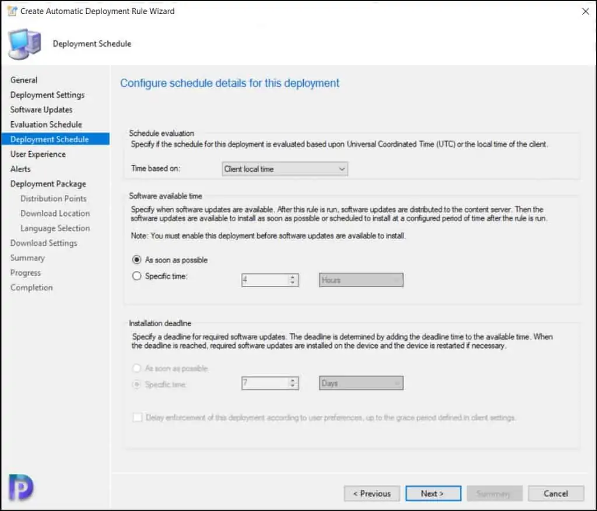The image size is (597, 511).
Task: Click the Deployment Schedule computer icon
Action: click(24, 44)
